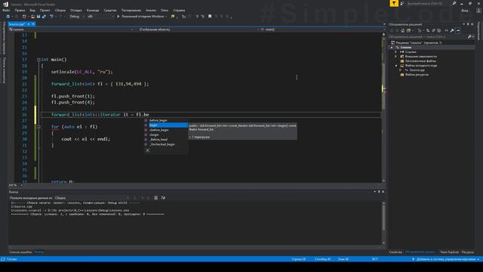
Task: Switch to the Свойства tab
Action: [395, 252]
